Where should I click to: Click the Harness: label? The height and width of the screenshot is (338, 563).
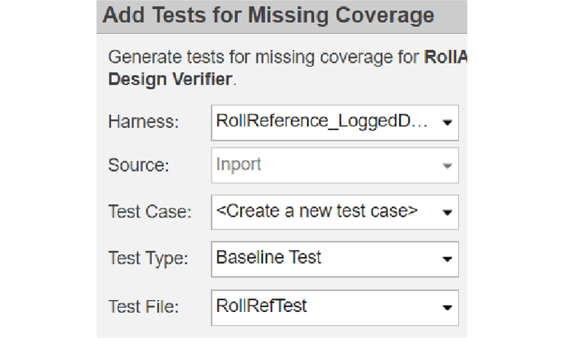click(144, 122)
